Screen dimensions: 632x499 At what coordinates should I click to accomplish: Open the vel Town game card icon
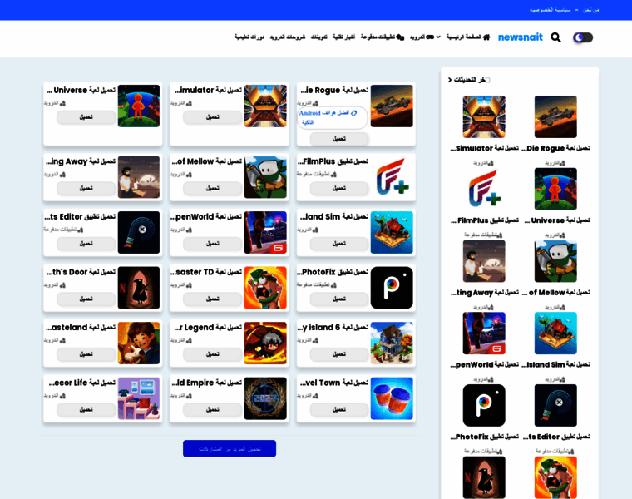[392, 398]
